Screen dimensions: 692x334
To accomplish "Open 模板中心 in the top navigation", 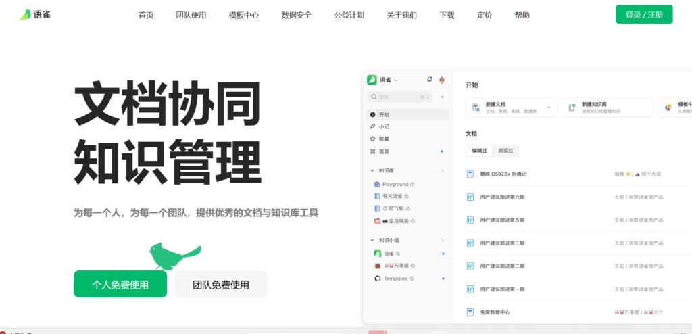I will pyautogui.click(x=243, y=15).
